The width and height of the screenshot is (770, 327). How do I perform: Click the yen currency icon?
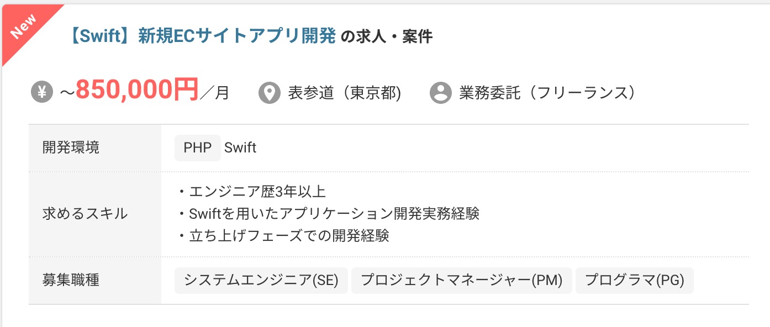(41, 92)
